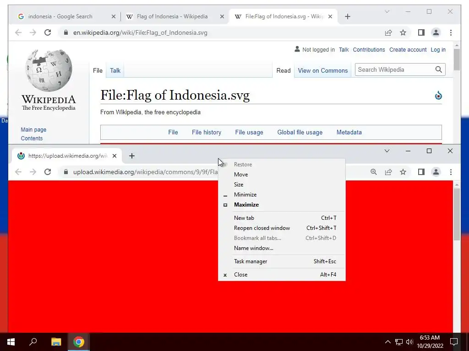The height and width of the screenshot is (351, 469).
Task: Click Reload in the Wikipedia window
Action: (48, 32)
